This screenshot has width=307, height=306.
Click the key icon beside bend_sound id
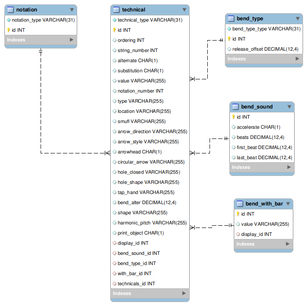(x=234, y=117)
